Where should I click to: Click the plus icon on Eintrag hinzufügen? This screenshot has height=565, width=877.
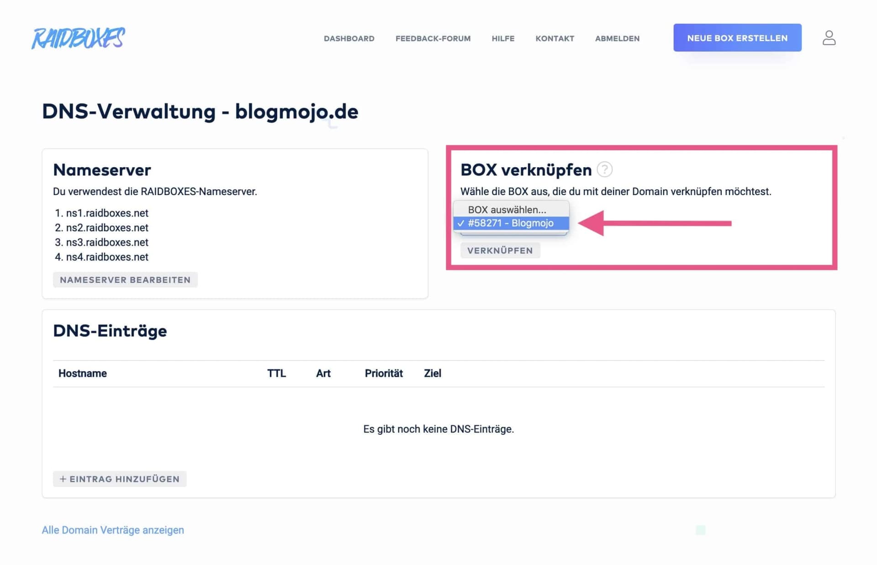point(63,479)
